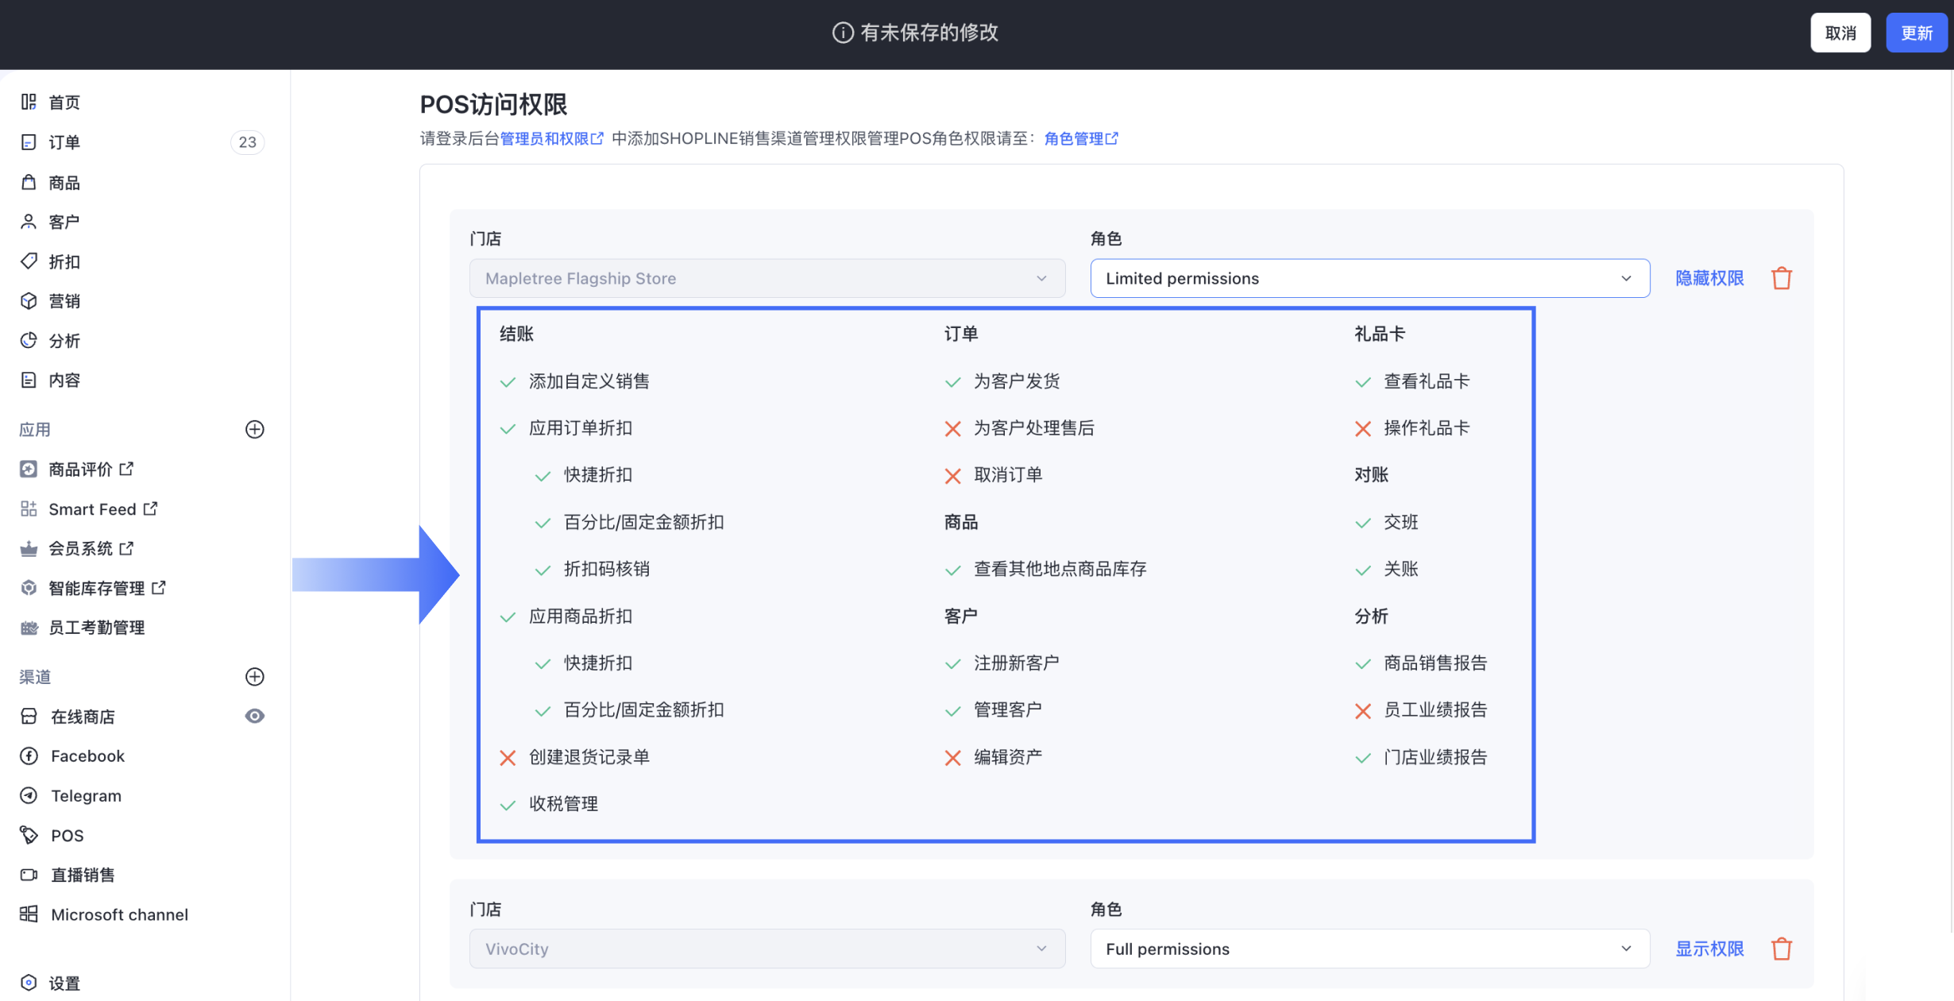Go to 订单 in sidebar menu
Screen dimensions: 1954x1001
[64, 142]
